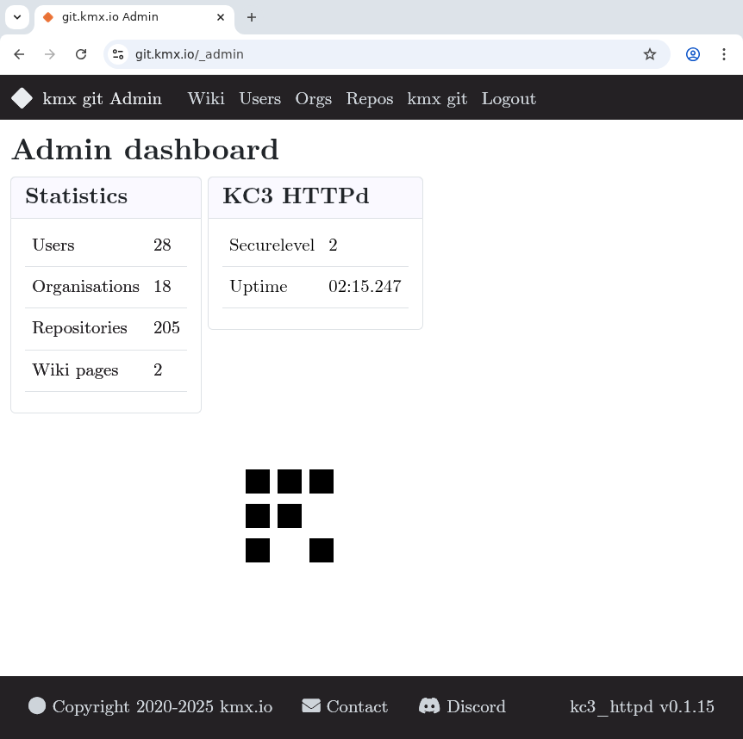Click the site information icon in address bar
743x739 pixels.
point(119,54)
